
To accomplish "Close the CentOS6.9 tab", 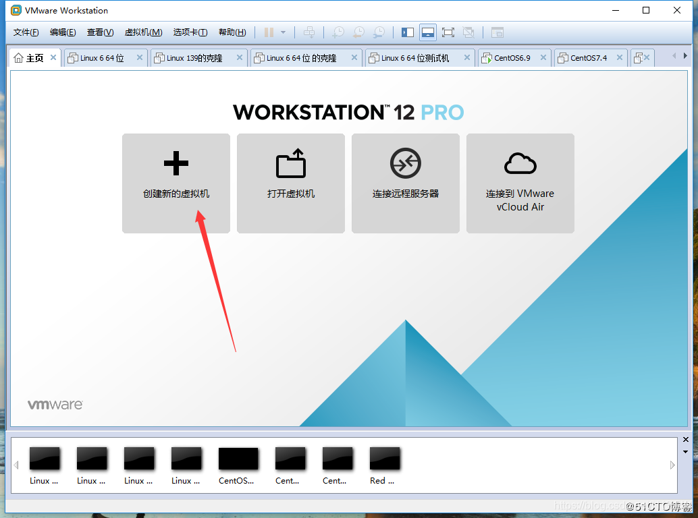I will (543, 57).
